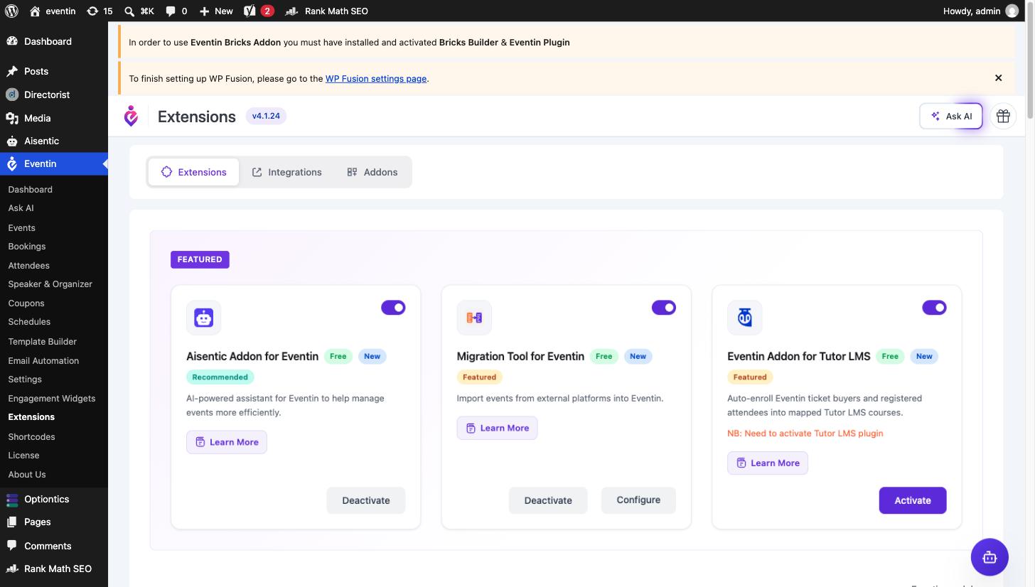The width and height of the screenshot is (1035, 587).
Task: Click the Tutor LMS addon card icon
Action: tap(745, 318)
